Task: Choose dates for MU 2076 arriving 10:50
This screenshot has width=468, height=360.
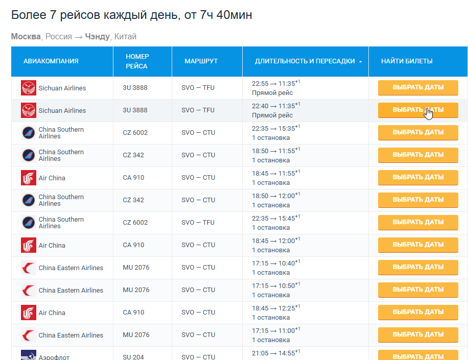Action: point(418,290)
